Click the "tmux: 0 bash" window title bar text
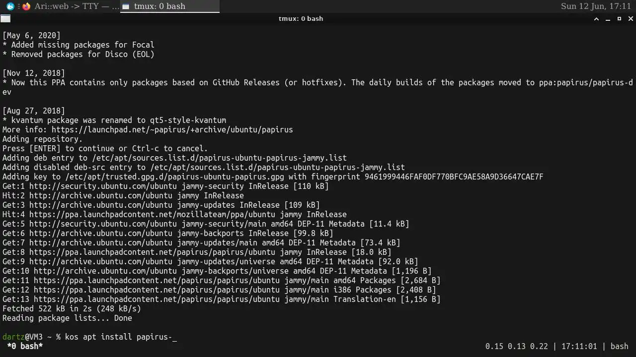Image resolution: width=636 pixels, height=357 pixels. (301, 19)
